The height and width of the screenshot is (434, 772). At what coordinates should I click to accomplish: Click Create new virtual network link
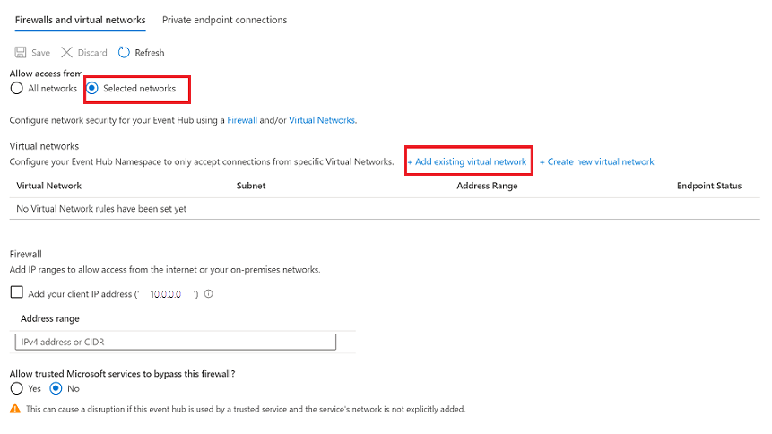[597, 161]
